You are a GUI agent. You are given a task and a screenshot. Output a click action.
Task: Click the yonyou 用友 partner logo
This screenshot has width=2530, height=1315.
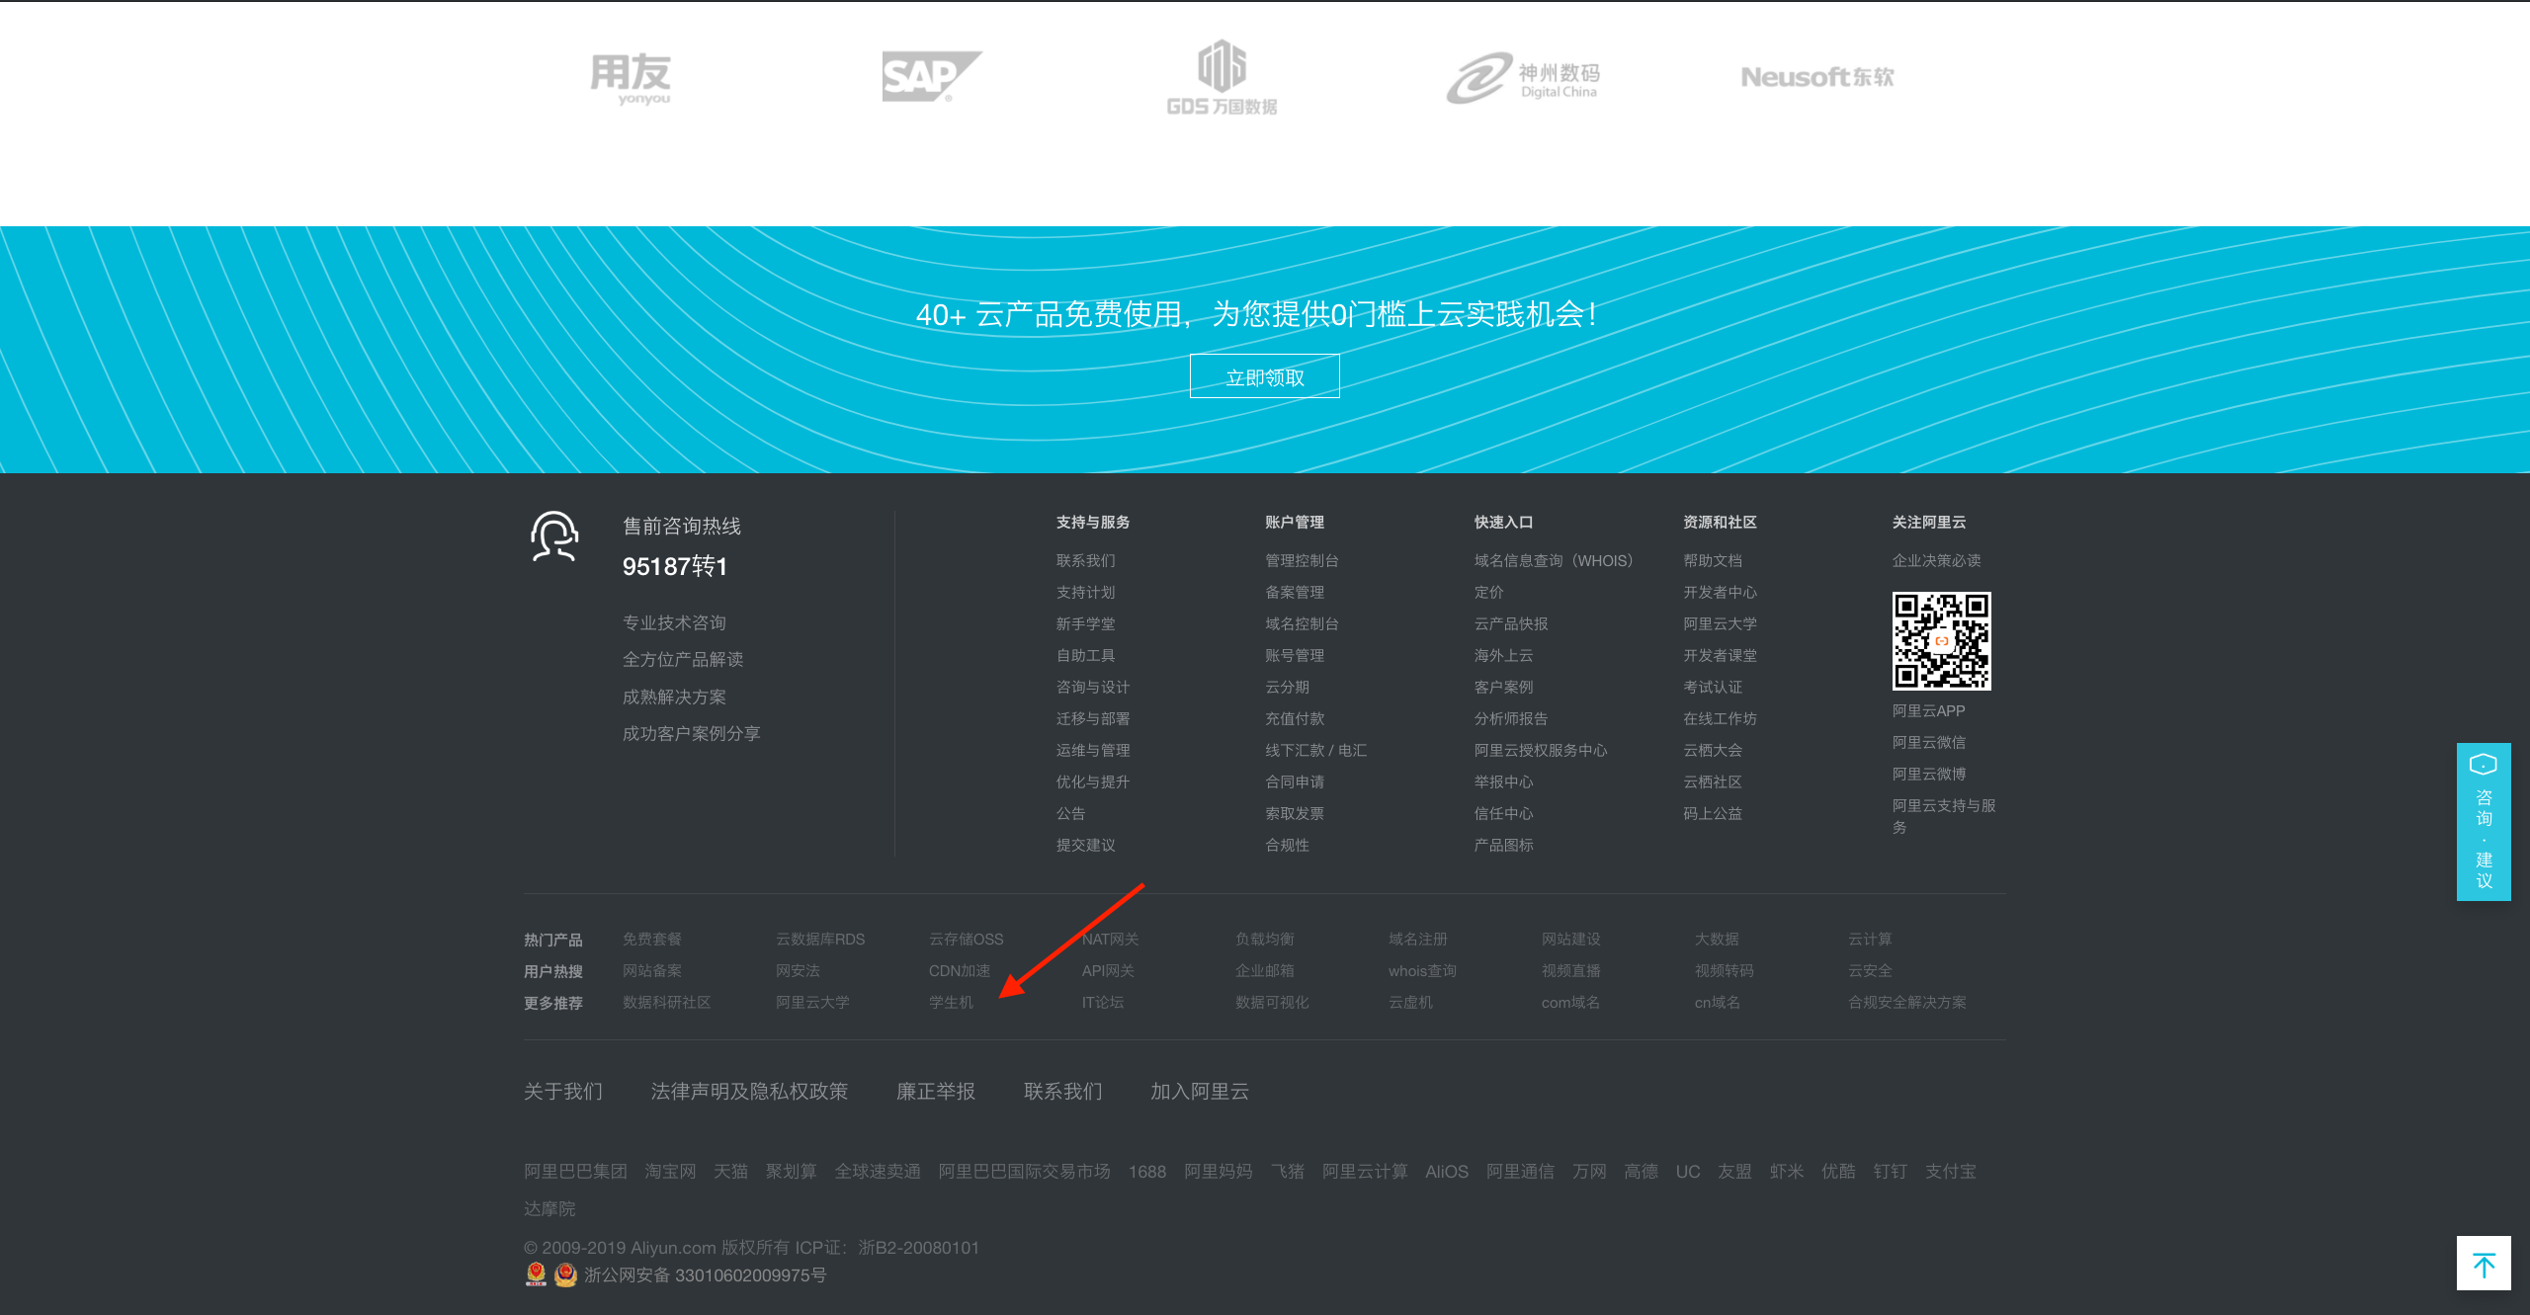(x=632, y=78)
